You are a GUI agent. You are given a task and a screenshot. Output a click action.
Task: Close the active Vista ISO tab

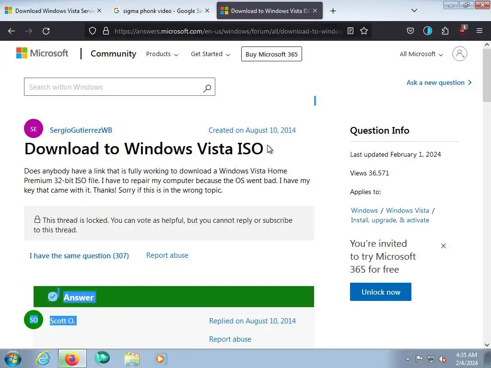click(315, 11)
